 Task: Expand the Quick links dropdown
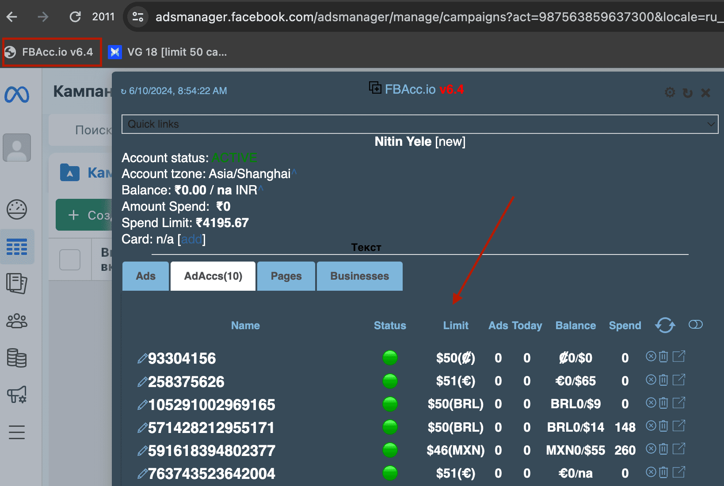pos(420,124)
